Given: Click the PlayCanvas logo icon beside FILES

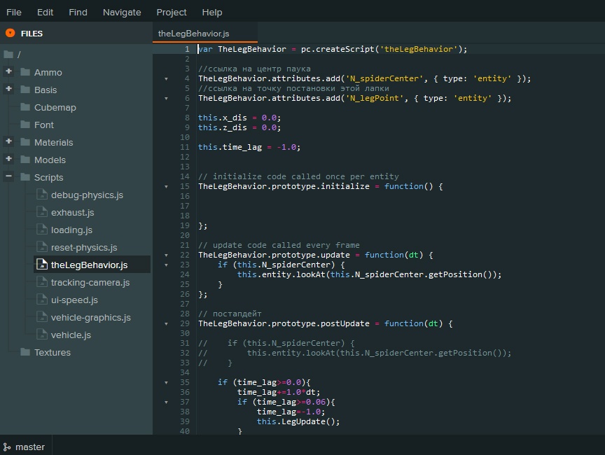Looking at the screenshot, I should click(x=10, y=33).
